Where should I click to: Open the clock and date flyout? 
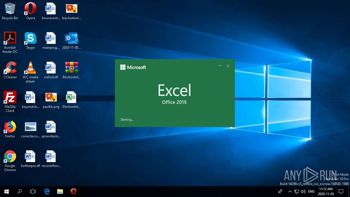pyautogui.click(x=326, y=192)
